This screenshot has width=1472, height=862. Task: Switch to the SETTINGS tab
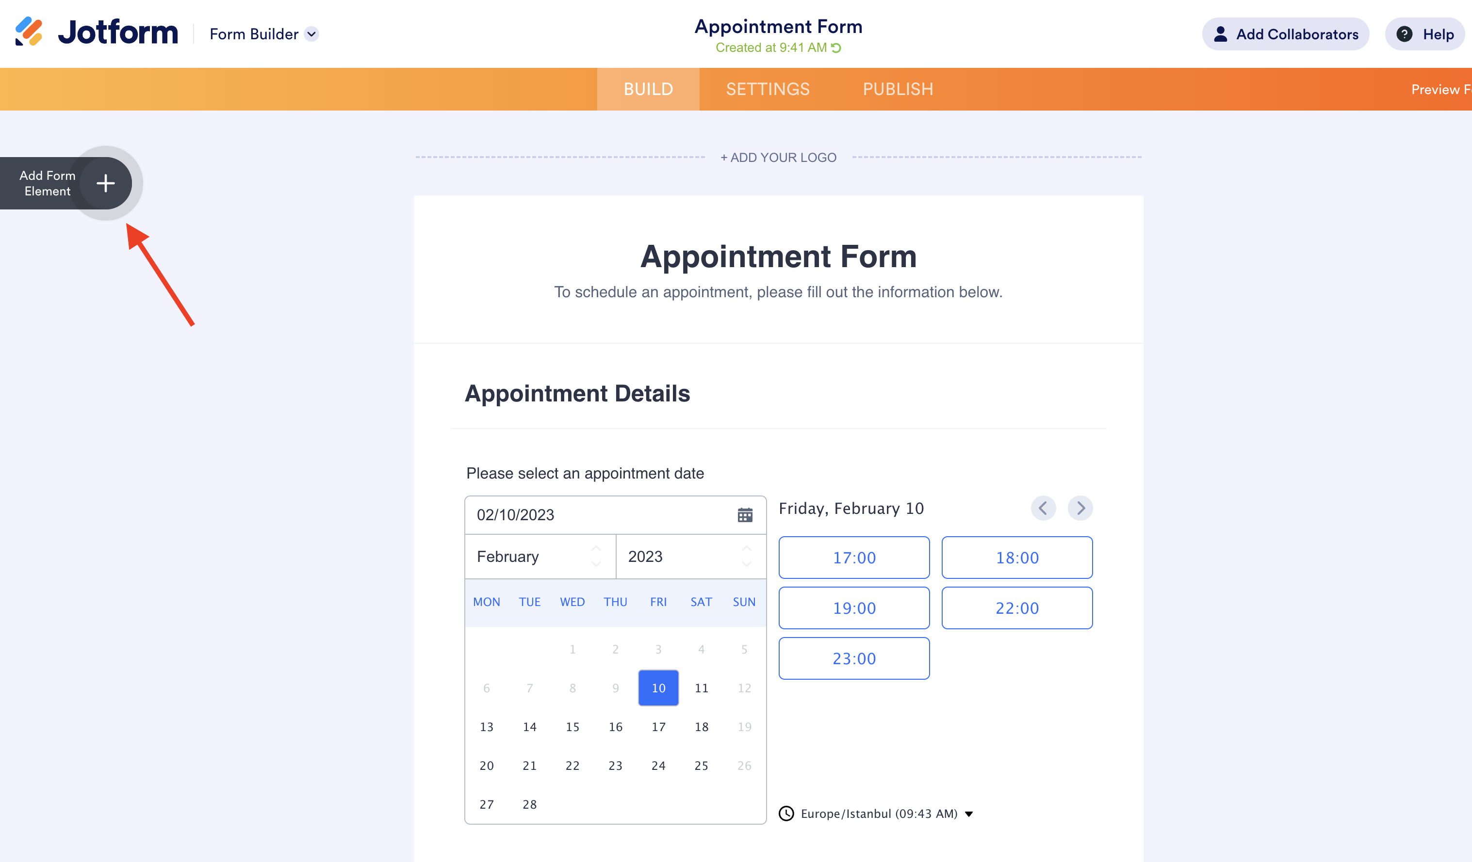click(768, 89)
